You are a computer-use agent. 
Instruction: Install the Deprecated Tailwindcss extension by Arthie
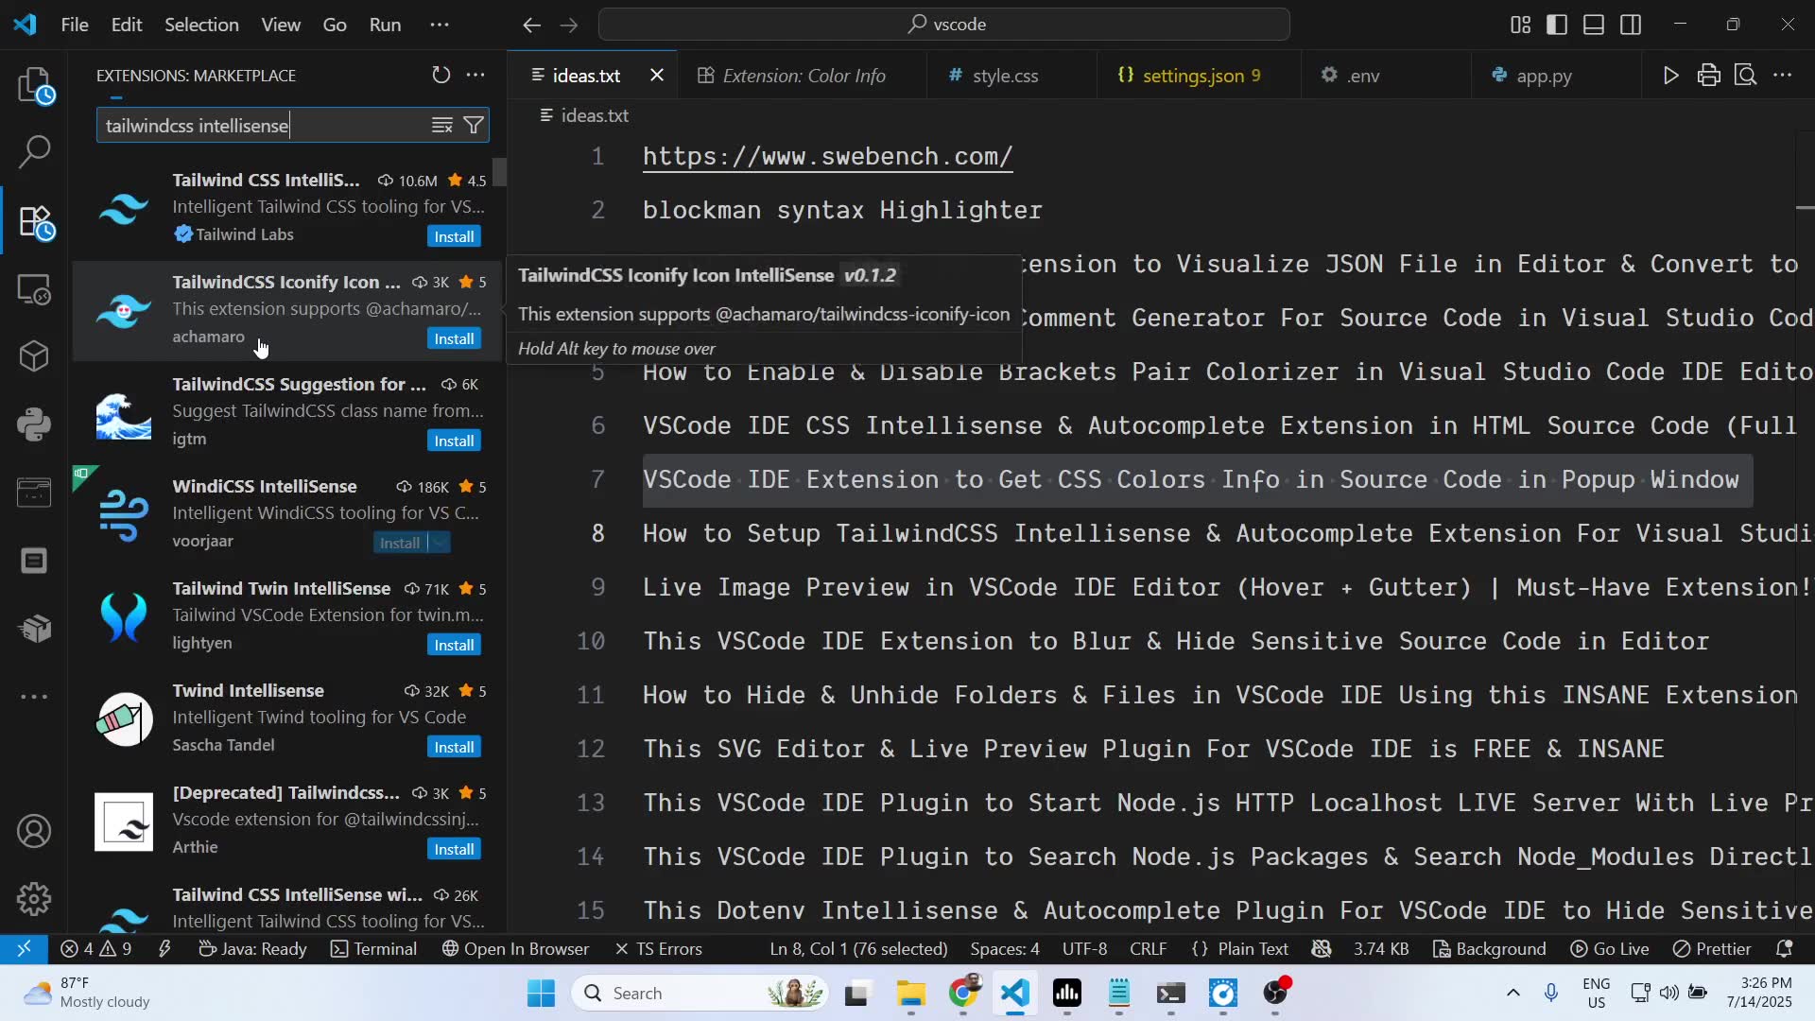(x=454, y=849)
